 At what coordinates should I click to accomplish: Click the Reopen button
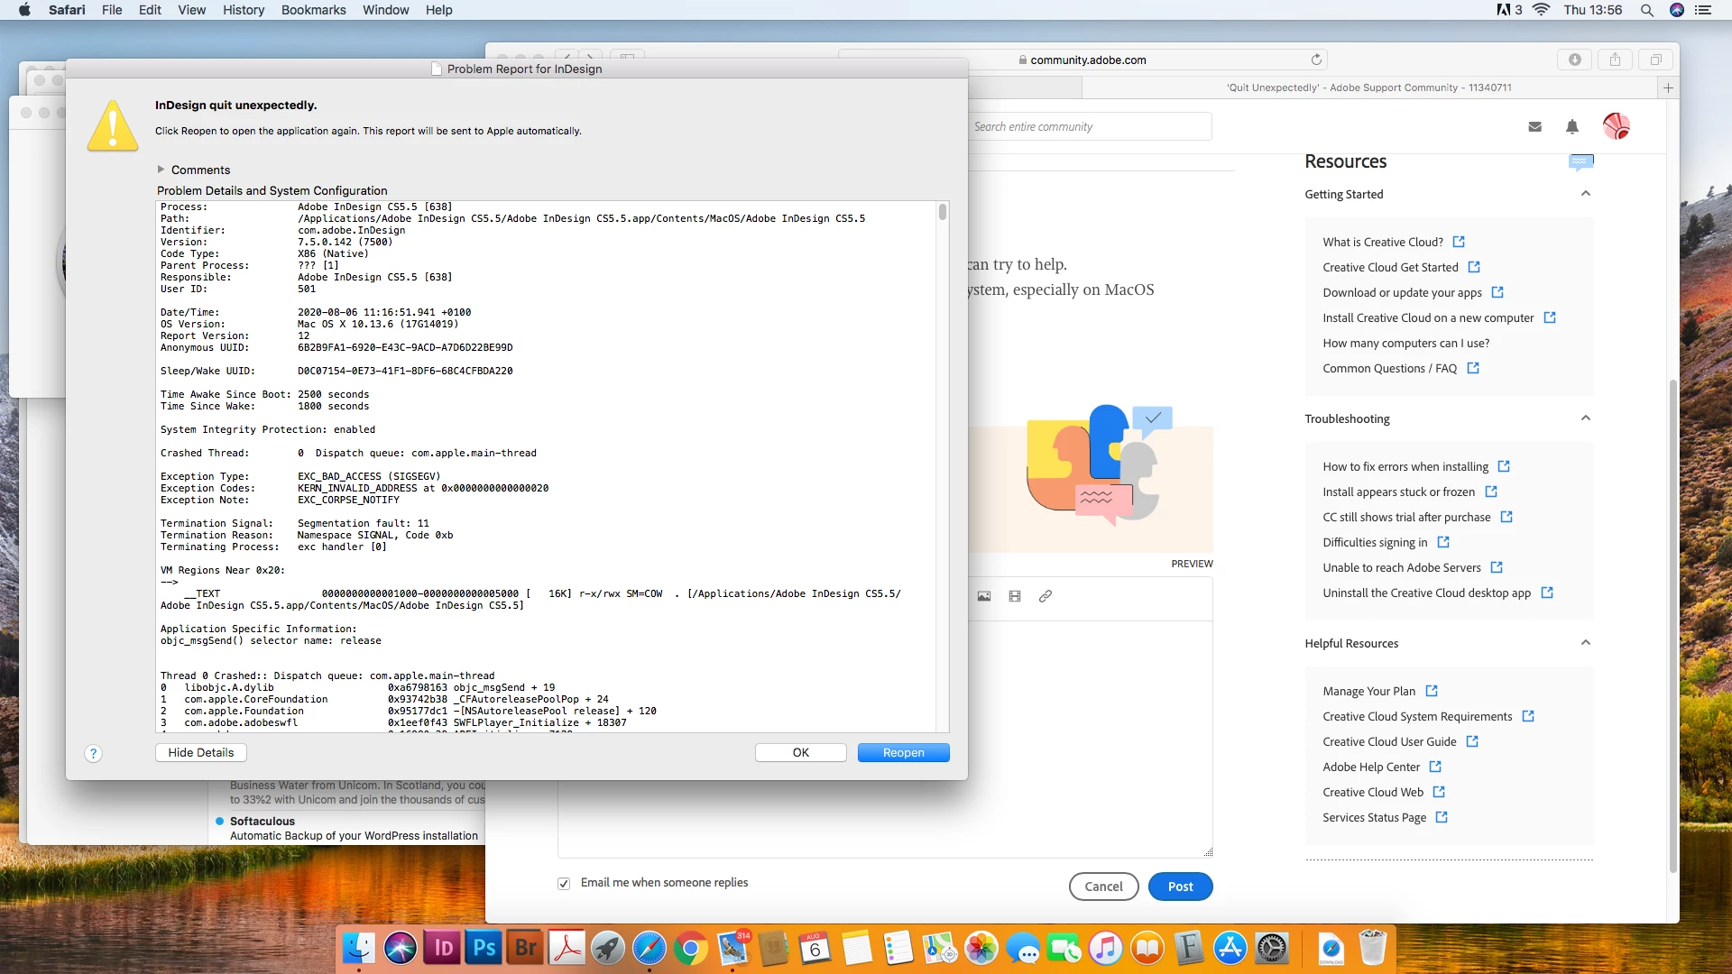[x=903, y=753]
